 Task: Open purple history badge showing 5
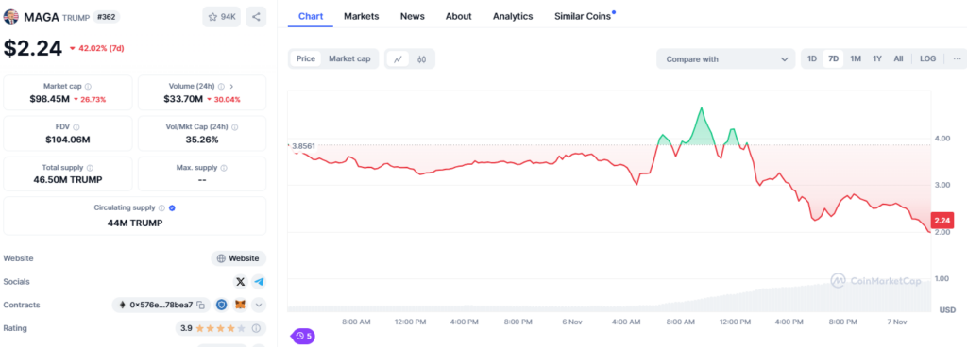click(303, 336)
